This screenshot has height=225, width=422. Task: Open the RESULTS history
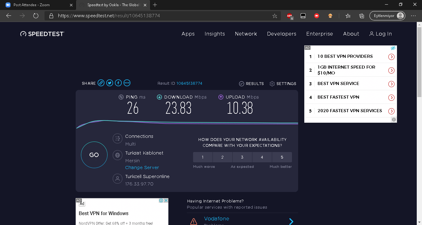(x=251, y=83)
